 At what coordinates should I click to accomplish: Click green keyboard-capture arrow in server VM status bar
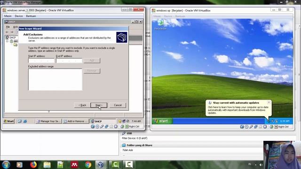click(x=127, y=126)
